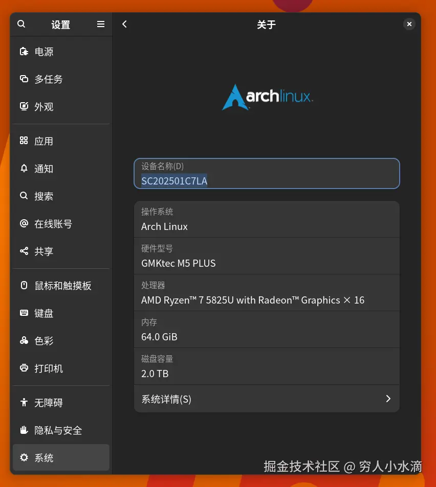Select 打印机 in the sidebar

coord(61,368)
